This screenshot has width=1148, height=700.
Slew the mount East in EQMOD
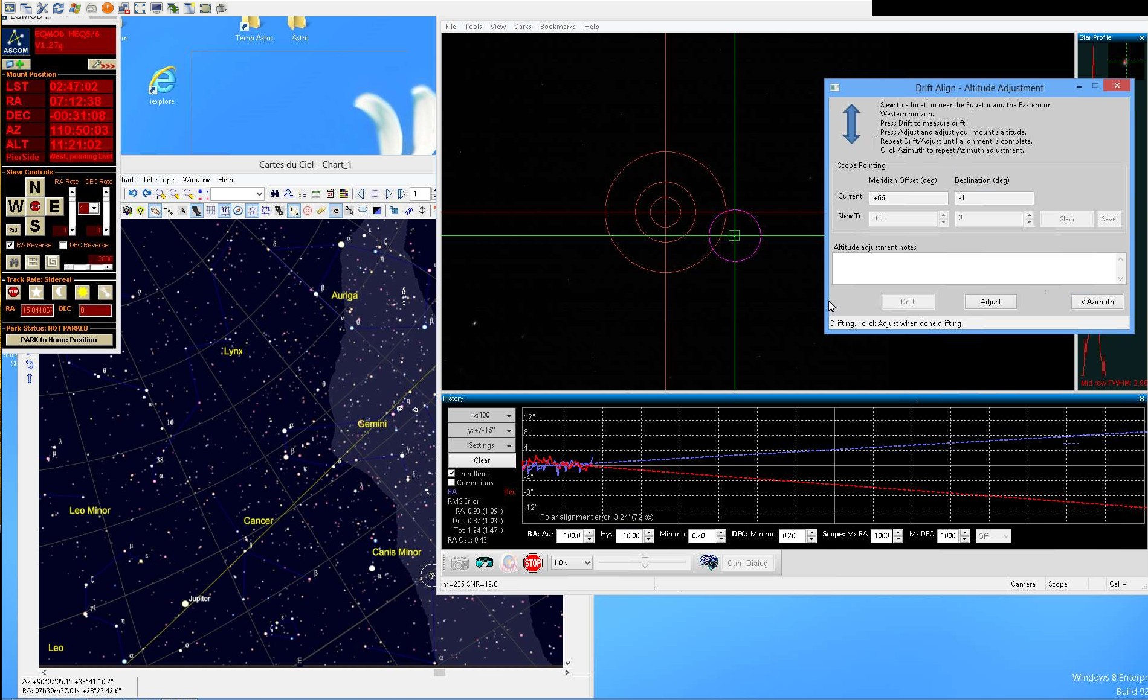coord(54,207)
